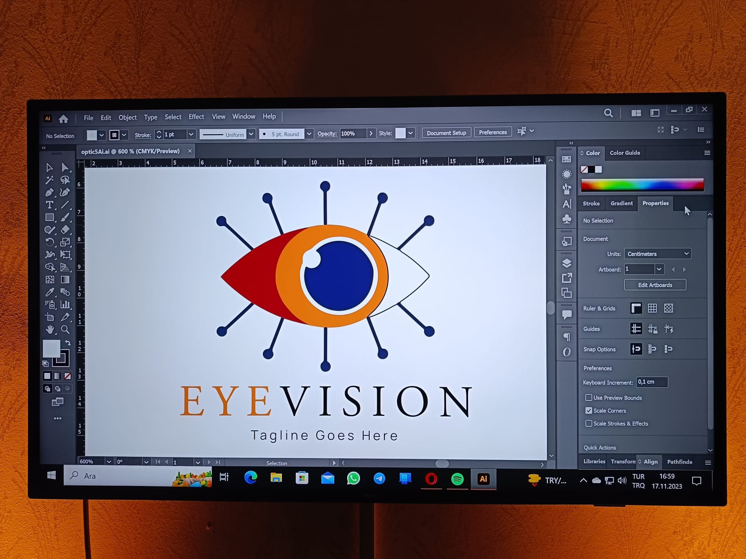Select the Selection tool arrow
This screenshot has width=746, height=559.
click(49, 168)
